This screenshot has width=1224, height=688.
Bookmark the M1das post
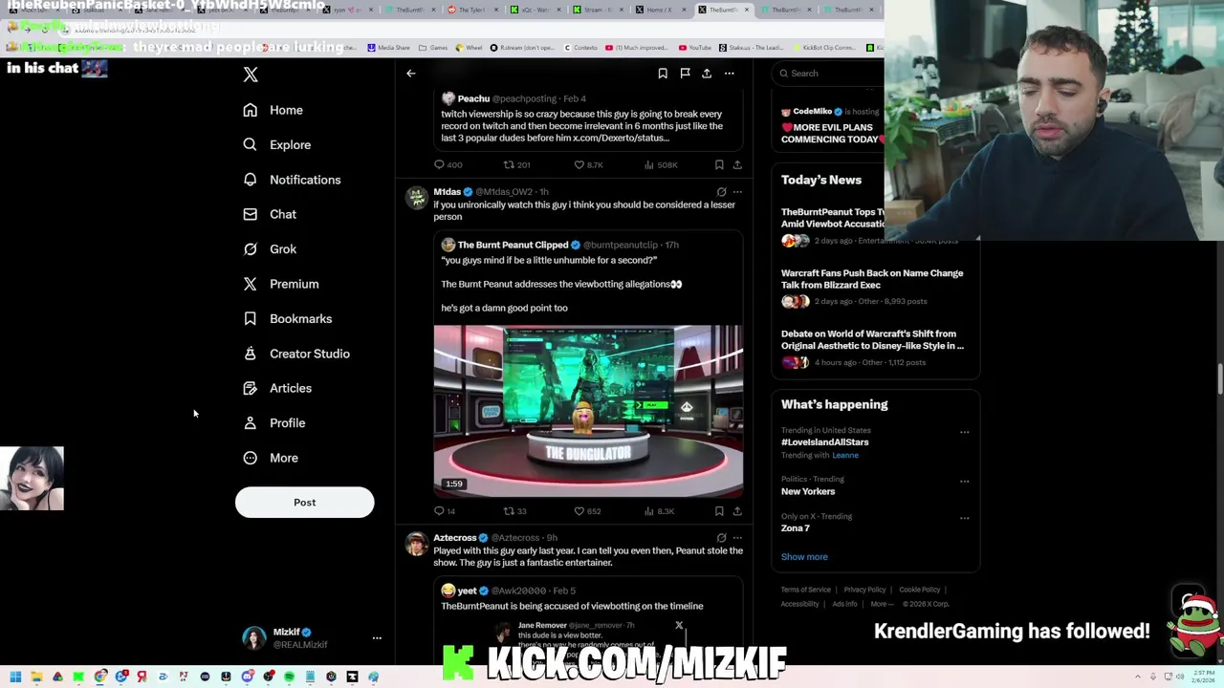[x=719, y=511]
